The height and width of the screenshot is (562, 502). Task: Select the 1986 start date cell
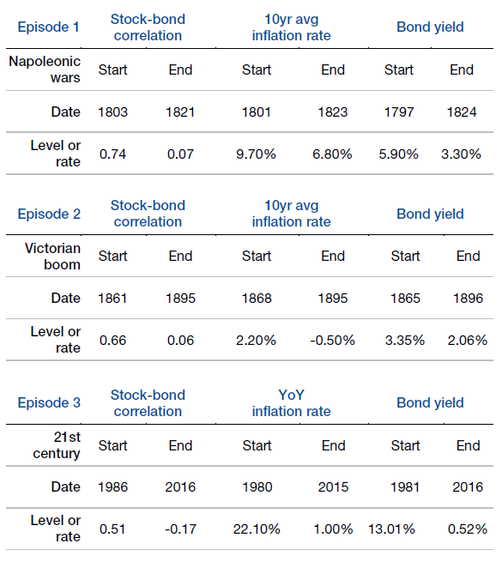112,487
